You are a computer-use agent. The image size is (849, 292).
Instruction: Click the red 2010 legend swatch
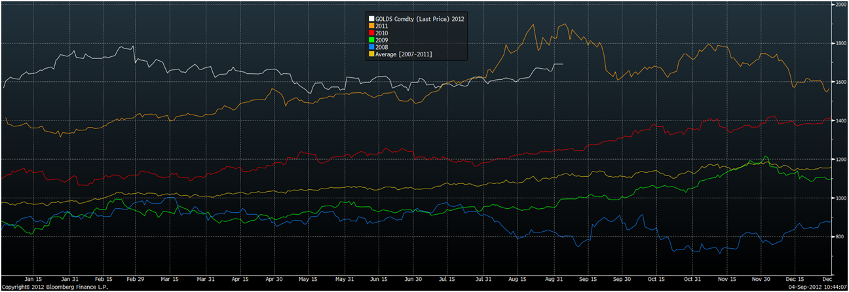371,33
